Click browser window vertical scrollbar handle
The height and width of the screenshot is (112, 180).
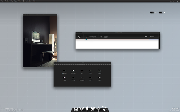tap(159, 36)
